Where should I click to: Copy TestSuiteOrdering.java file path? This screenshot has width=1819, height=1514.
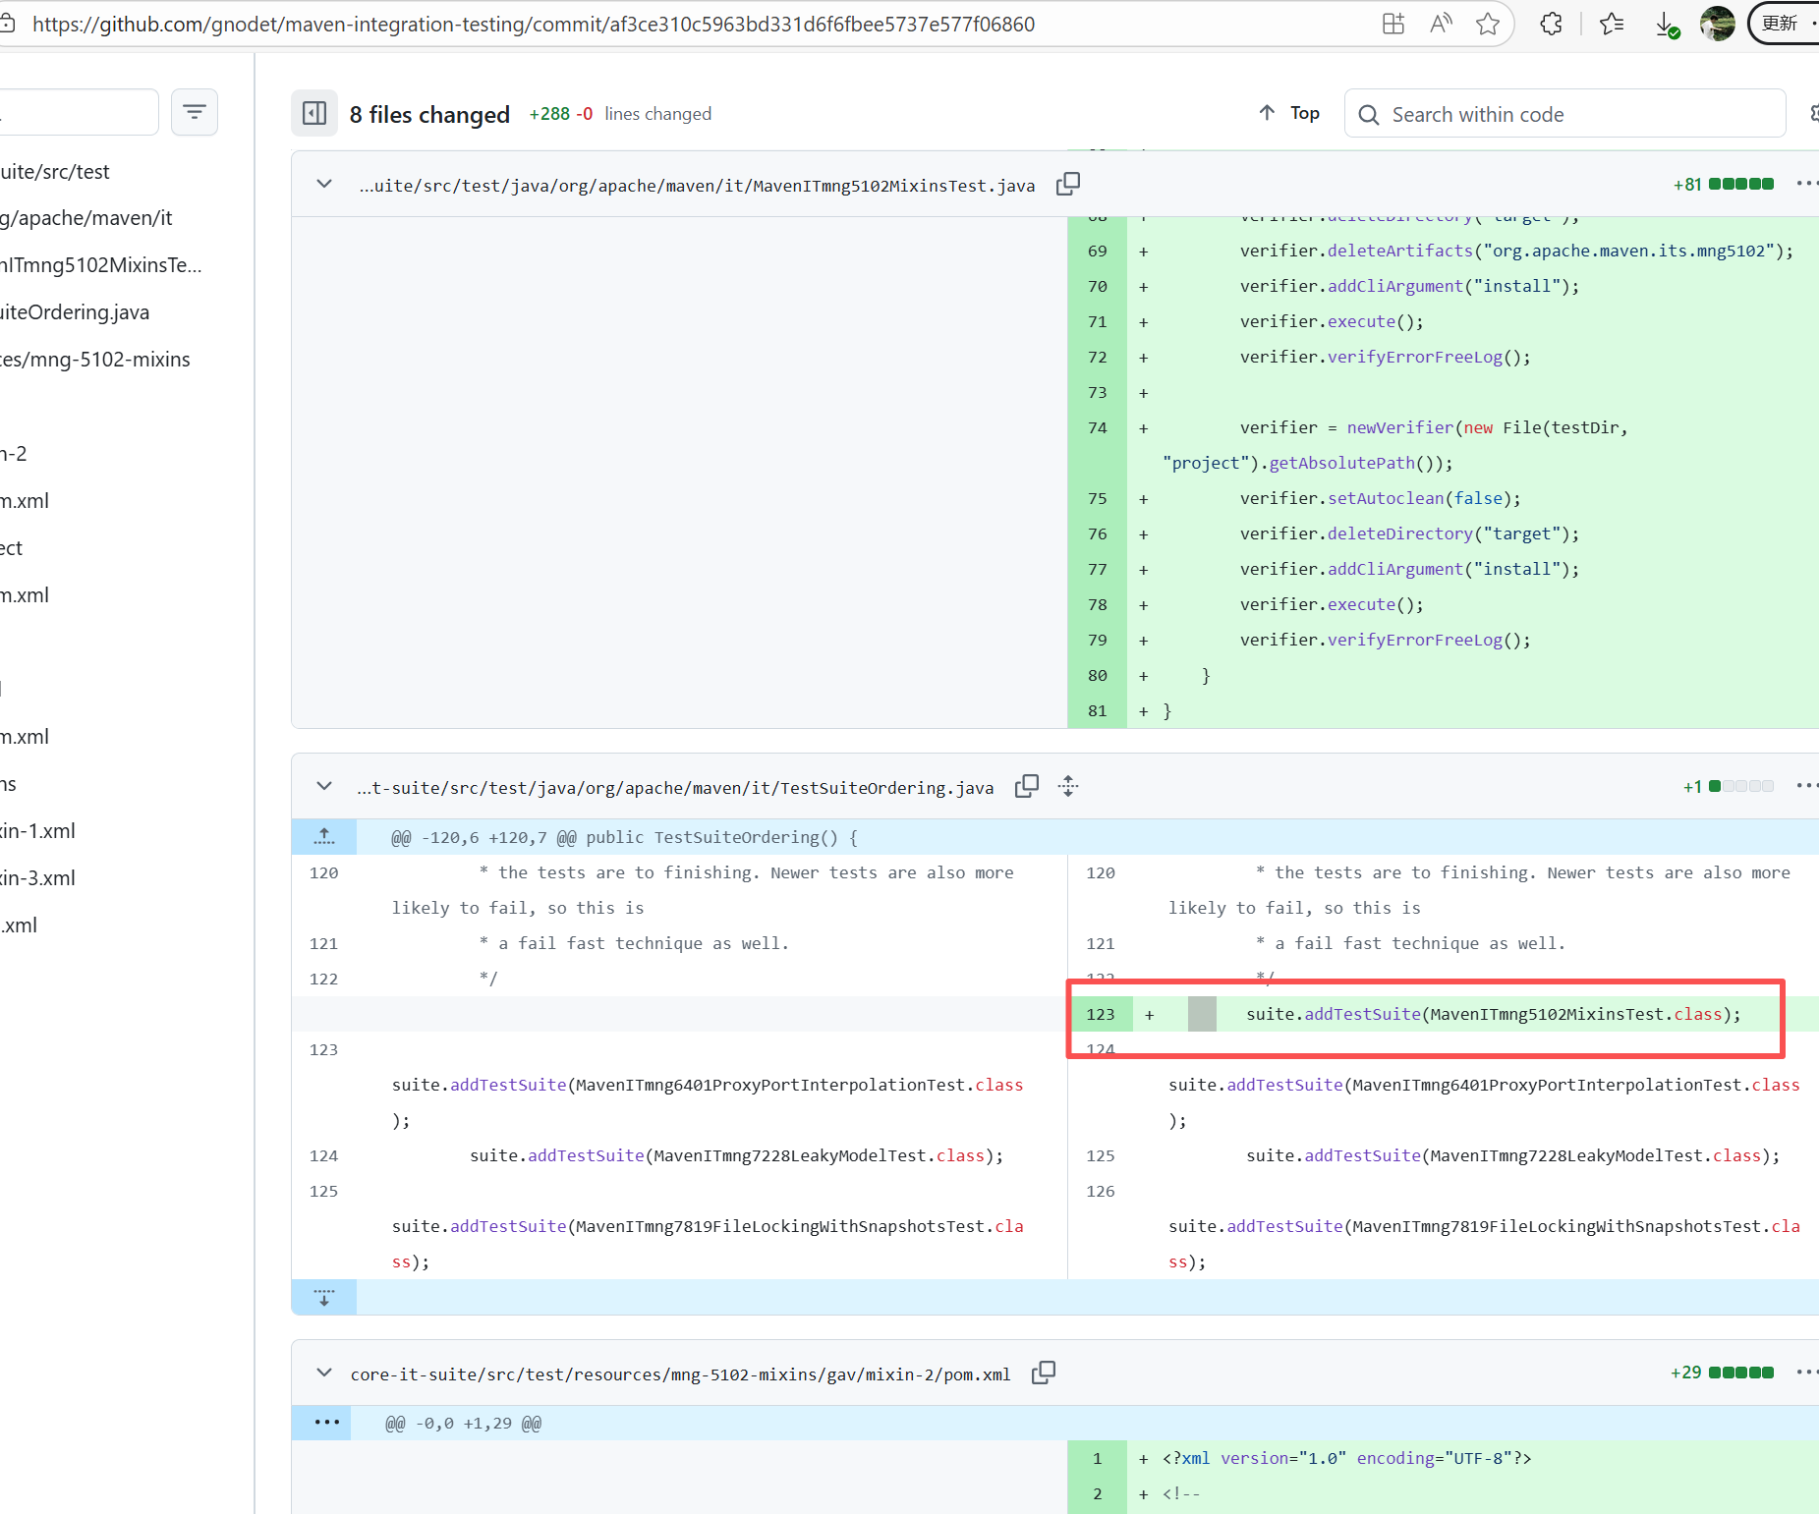click(1027, 787)
